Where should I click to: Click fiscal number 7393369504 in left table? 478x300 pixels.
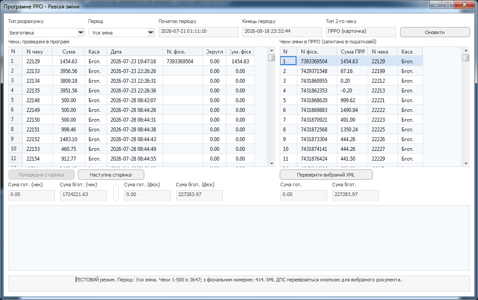[183, 61]
